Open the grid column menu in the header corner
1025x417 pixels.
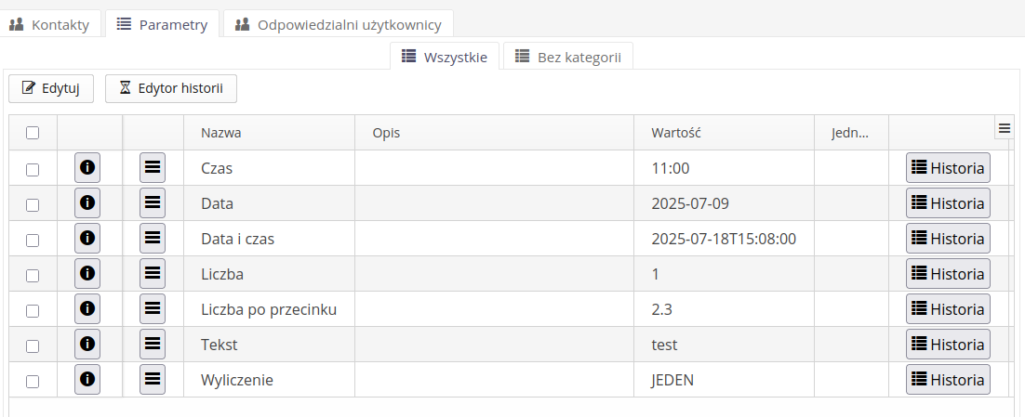coord(1004,129)
